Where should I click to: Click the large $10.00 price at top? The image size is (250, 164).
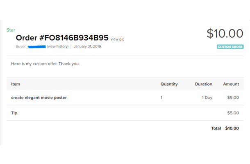pos(225,34)
